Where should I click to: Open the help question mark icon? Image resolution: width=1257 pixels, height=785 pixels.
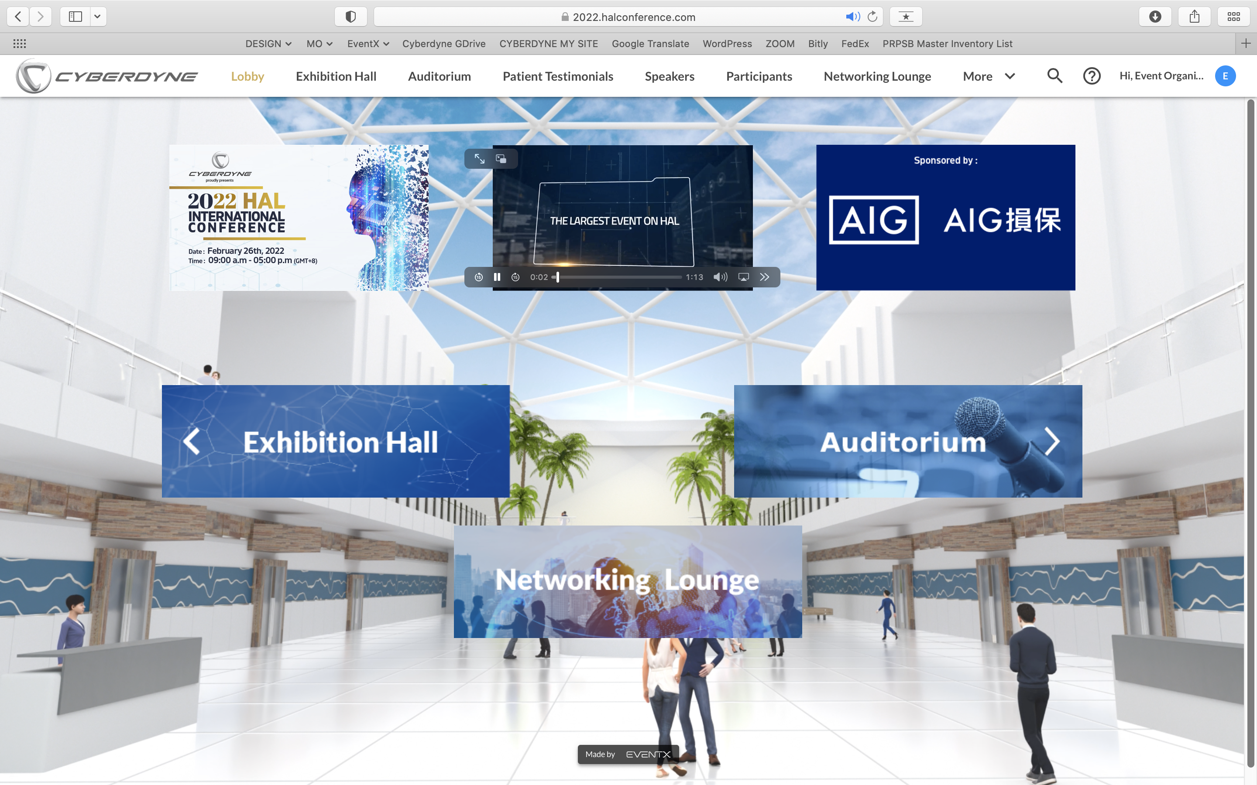(1091, 76)
